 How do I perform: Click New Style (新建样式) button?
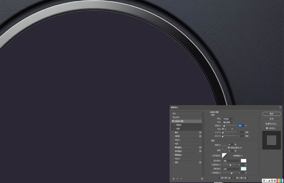click(271, 124)
